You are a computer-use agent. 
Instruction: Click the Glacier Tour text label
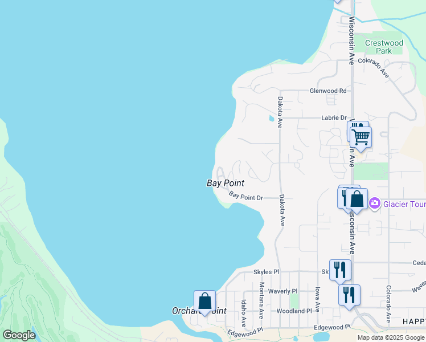404,203
